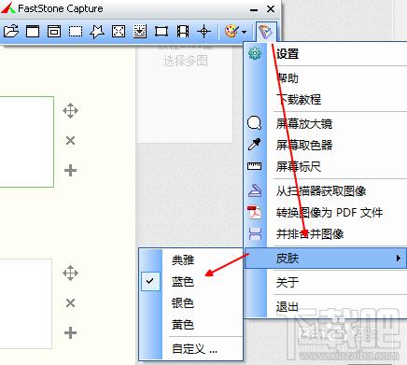Expand output destination dropdown arrow
Screen dimensions: 407x365
[x=245, y=32]
